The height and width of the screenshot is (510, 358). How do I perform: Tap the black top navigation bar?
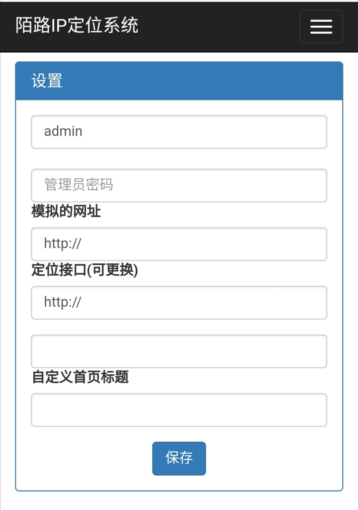pos(199,26)
